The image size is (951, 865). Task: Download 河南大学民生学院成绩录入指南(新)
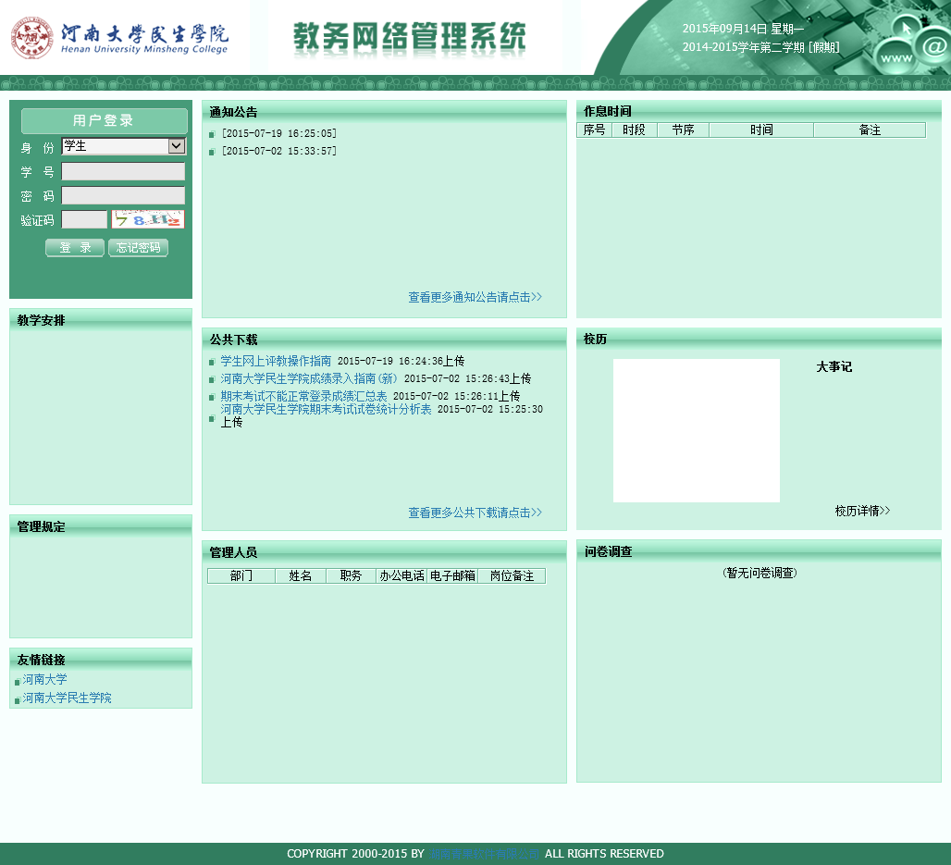click(309, 378)
